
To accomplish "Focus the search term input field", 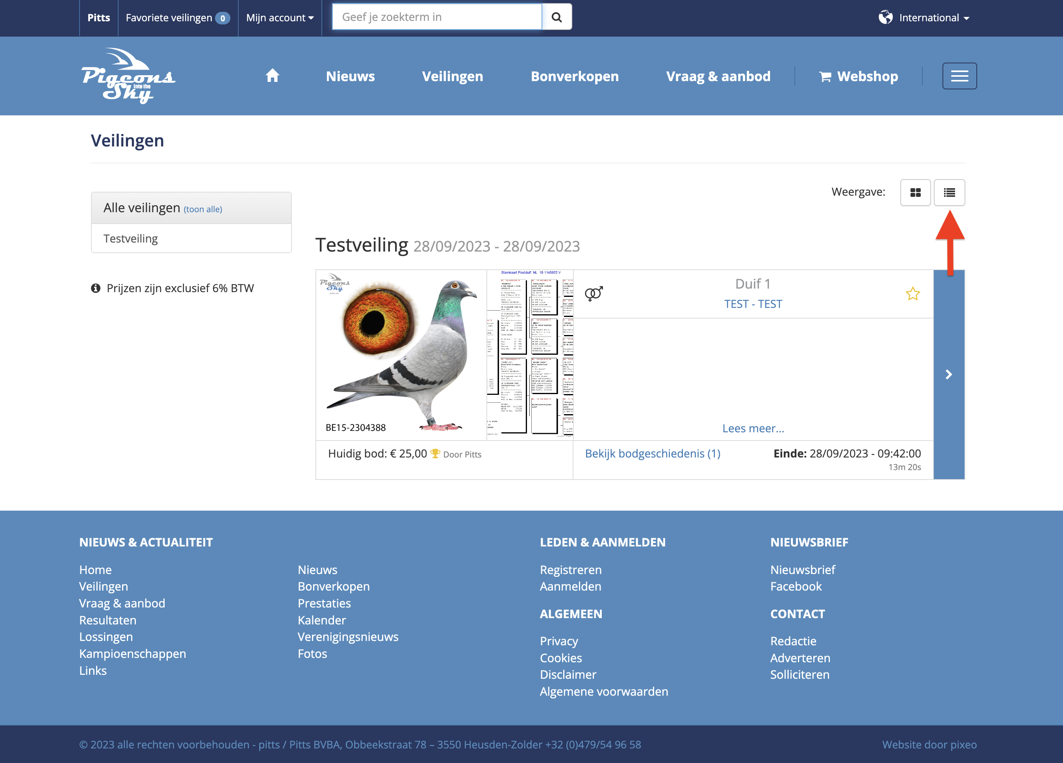I will [437, 17].
